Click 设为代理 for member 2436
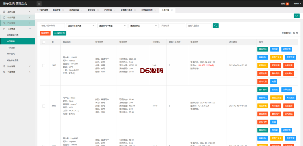Screen dimensions: 303x146 (x=263, y=82)
